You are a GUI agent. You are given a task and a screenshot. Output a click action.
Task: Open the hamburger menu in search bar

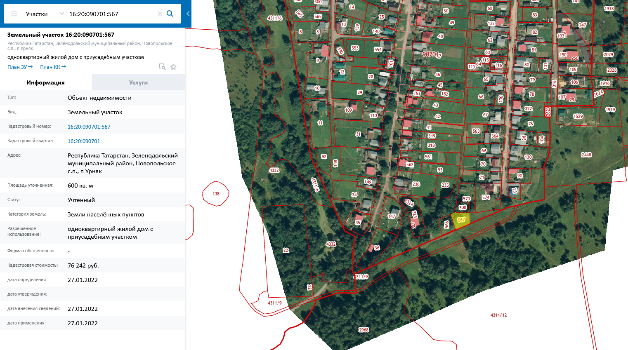pyautogui.click(x=14, y=14)
